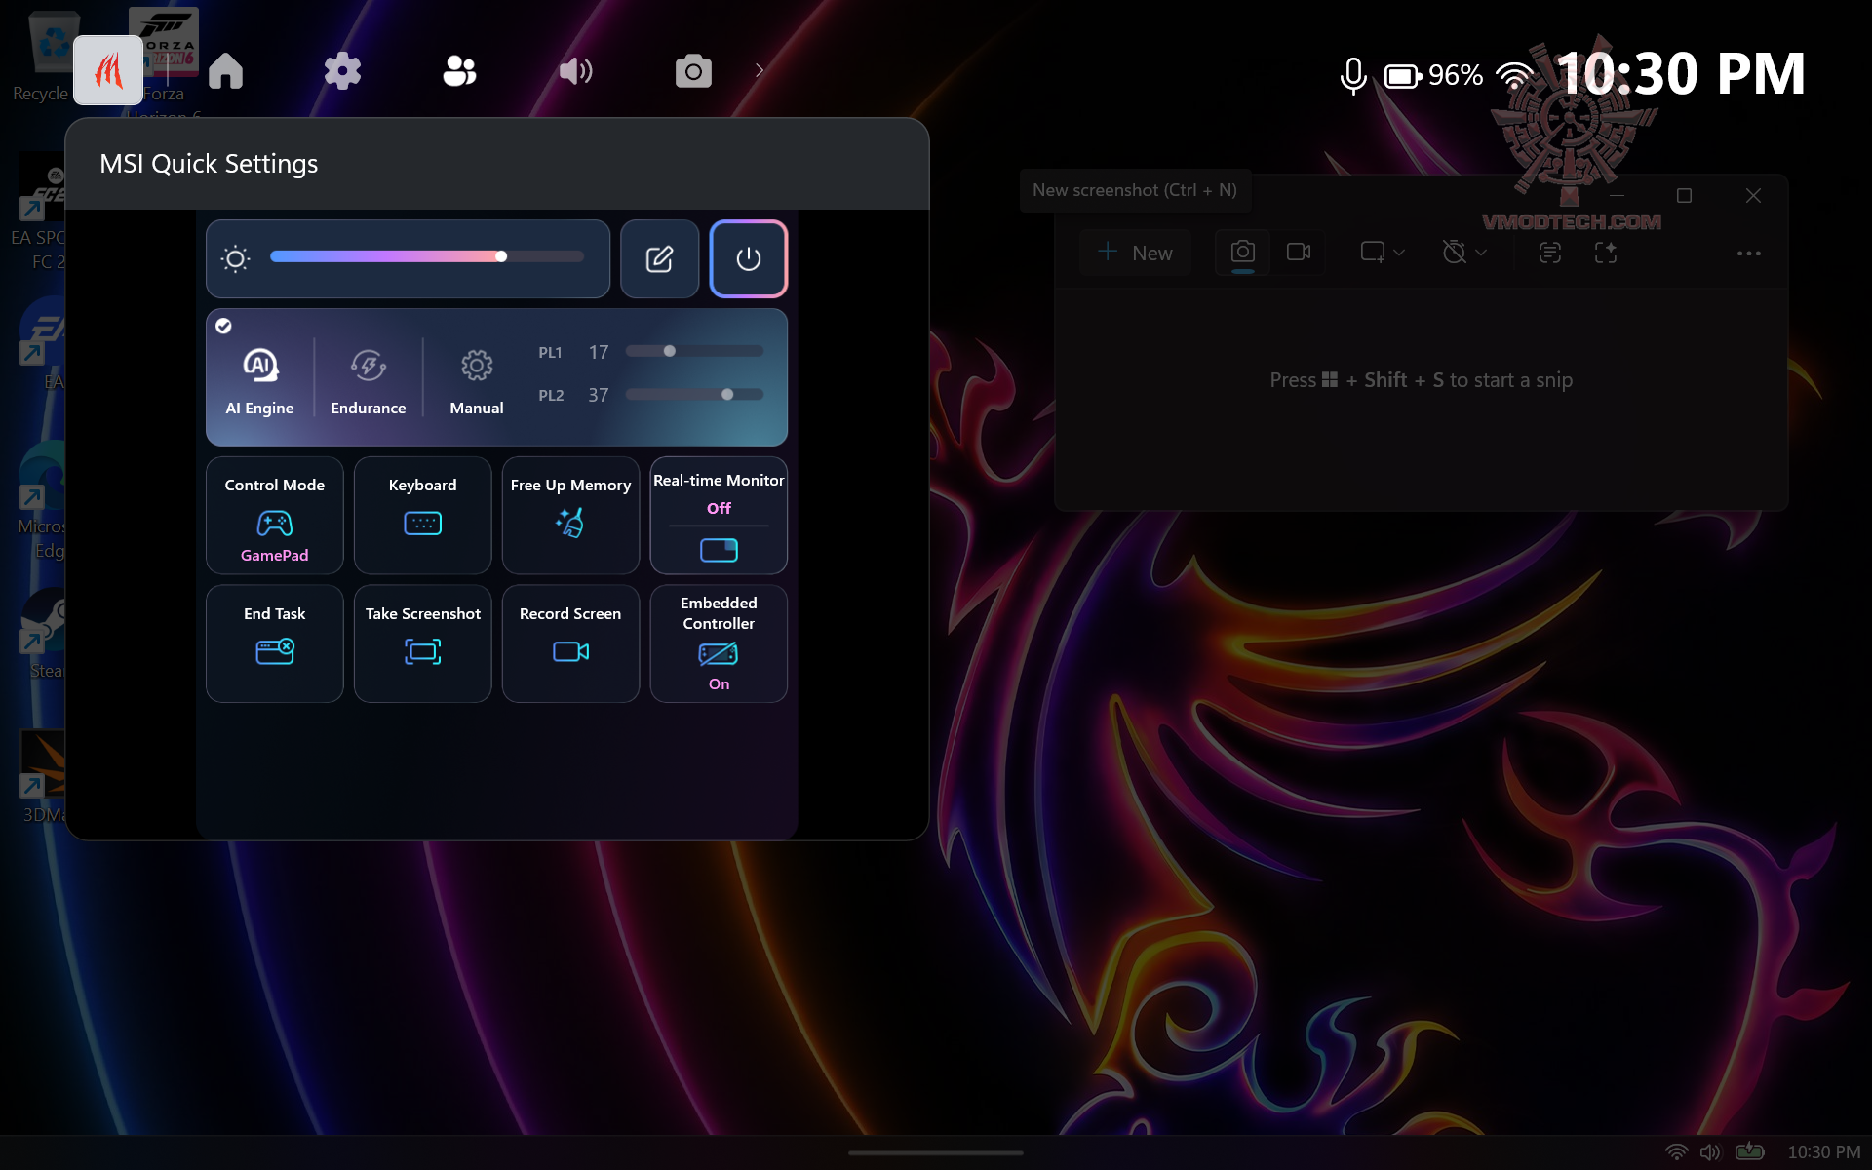Image resolution: width=1872 pixels, height=1170 pixels.
Task: Maximize the Snipping Tool window
Action: coord(1684,195)
